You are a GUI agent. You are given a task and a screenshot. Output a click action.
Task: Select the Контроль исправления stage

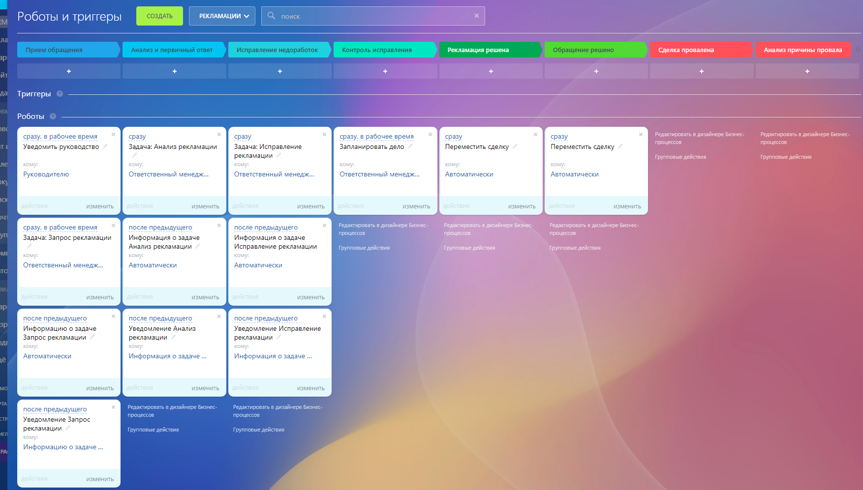pos(385,50)
